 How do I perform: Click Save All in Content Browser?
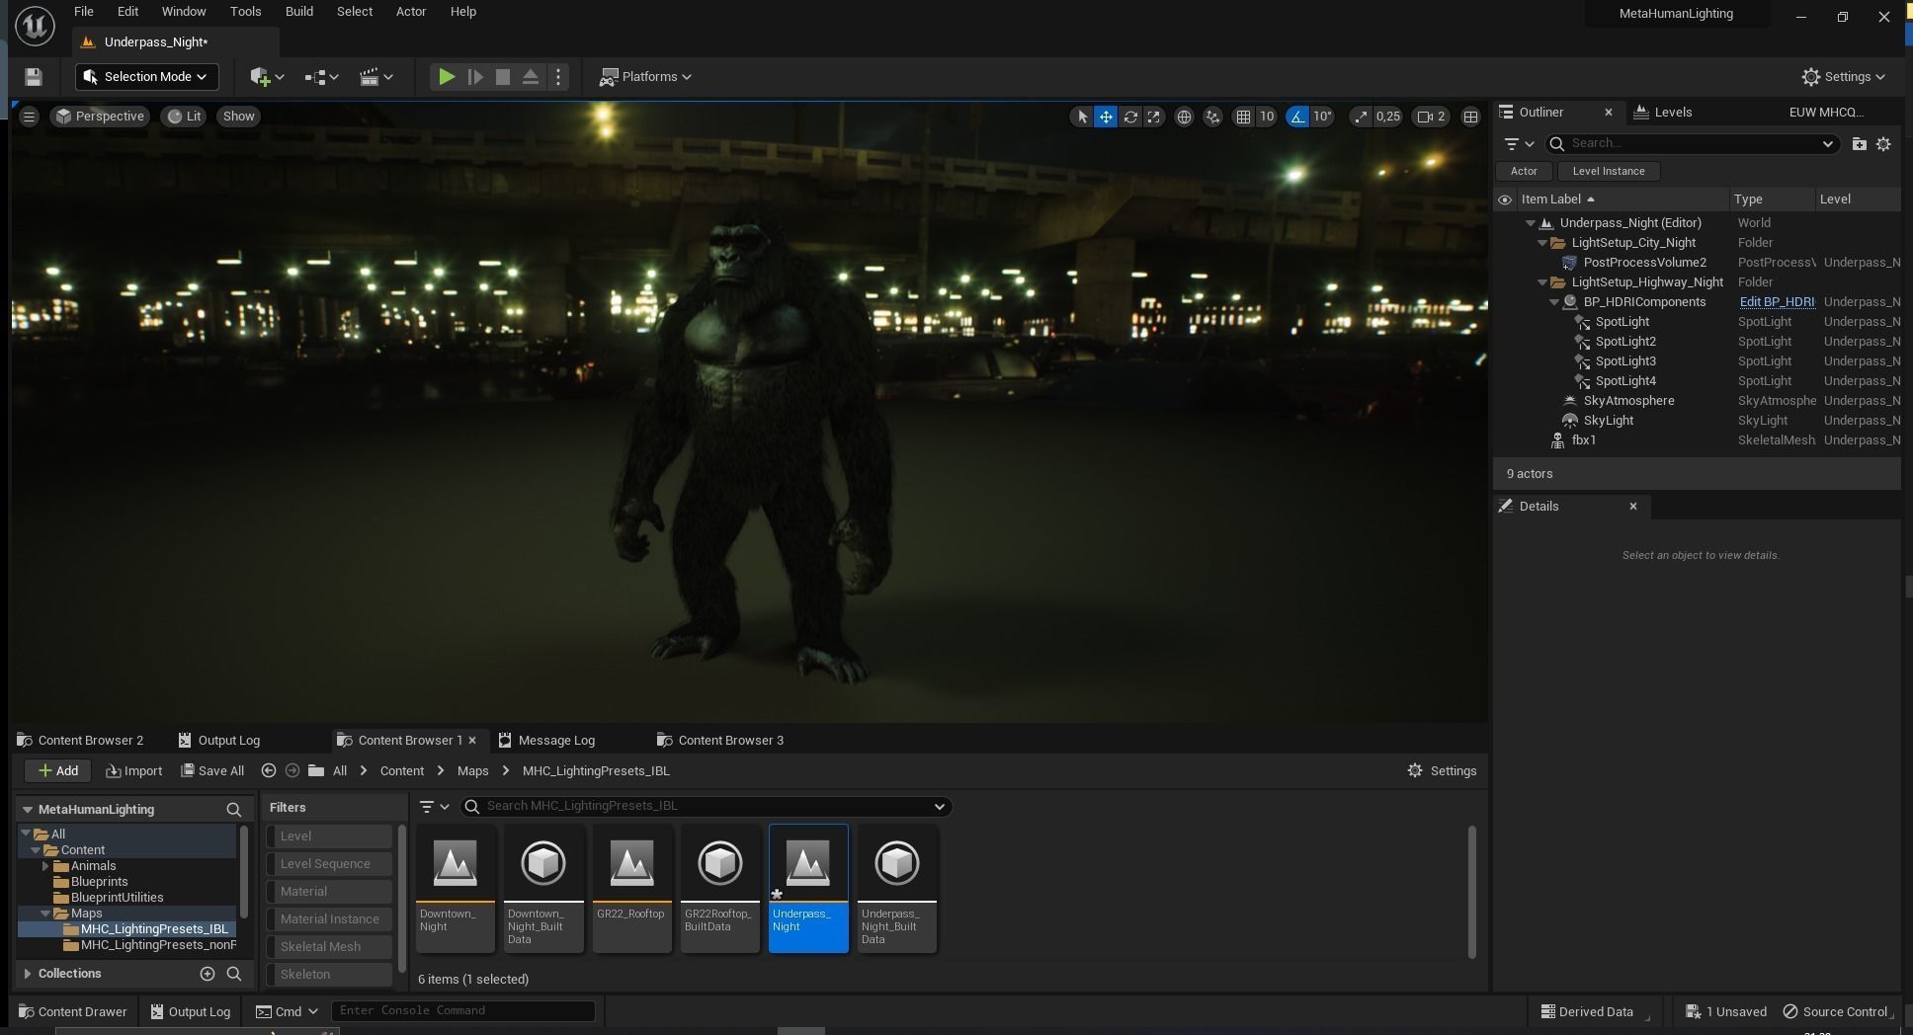coord(212,770)
